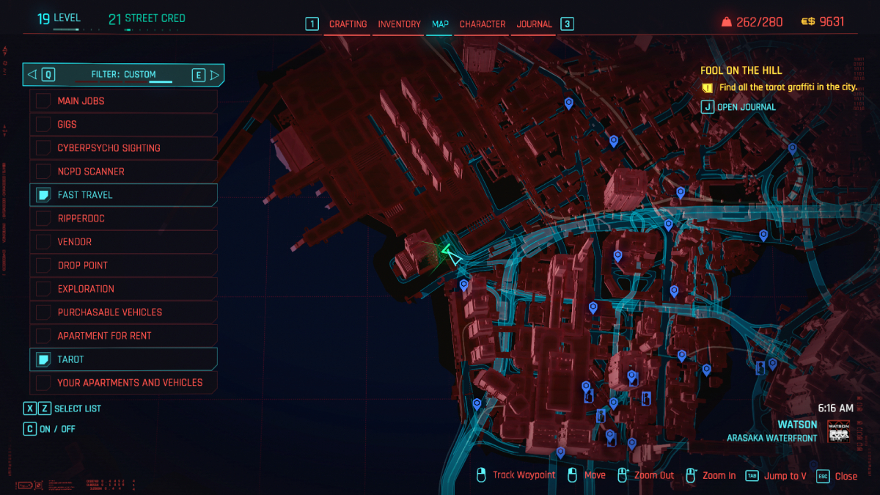The height and width of the screenshot is (495, 880).
Task: Click Open Journal under the tracked quest
Action: click(x=746, y=107)
